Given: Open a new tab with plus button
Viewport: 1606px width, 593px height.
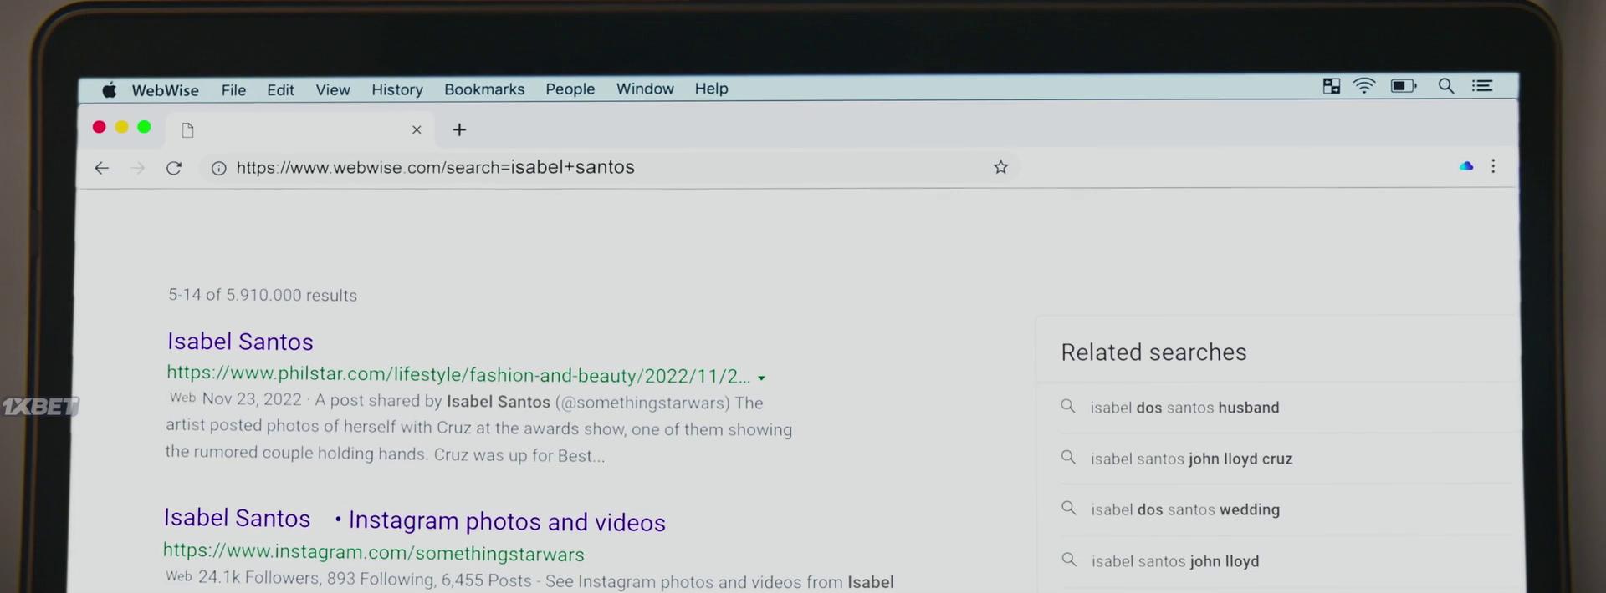Looking at the screenshot, I should (x=459, y=129).
